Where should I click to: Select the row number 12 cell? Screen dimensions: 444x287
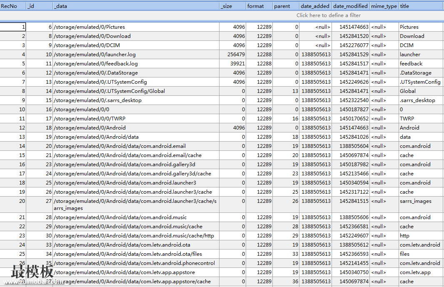click(x=13, y=128)
